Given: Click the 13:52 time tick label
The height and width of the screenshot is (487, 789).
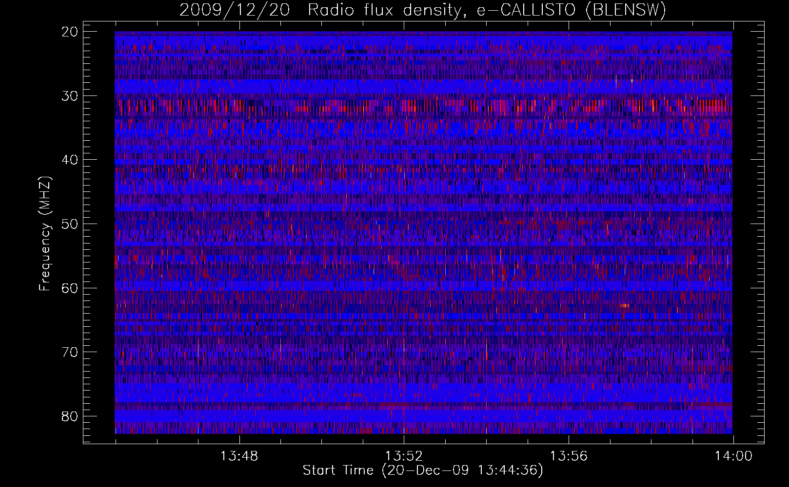Looking at the screenshot, I should [404, 456].
